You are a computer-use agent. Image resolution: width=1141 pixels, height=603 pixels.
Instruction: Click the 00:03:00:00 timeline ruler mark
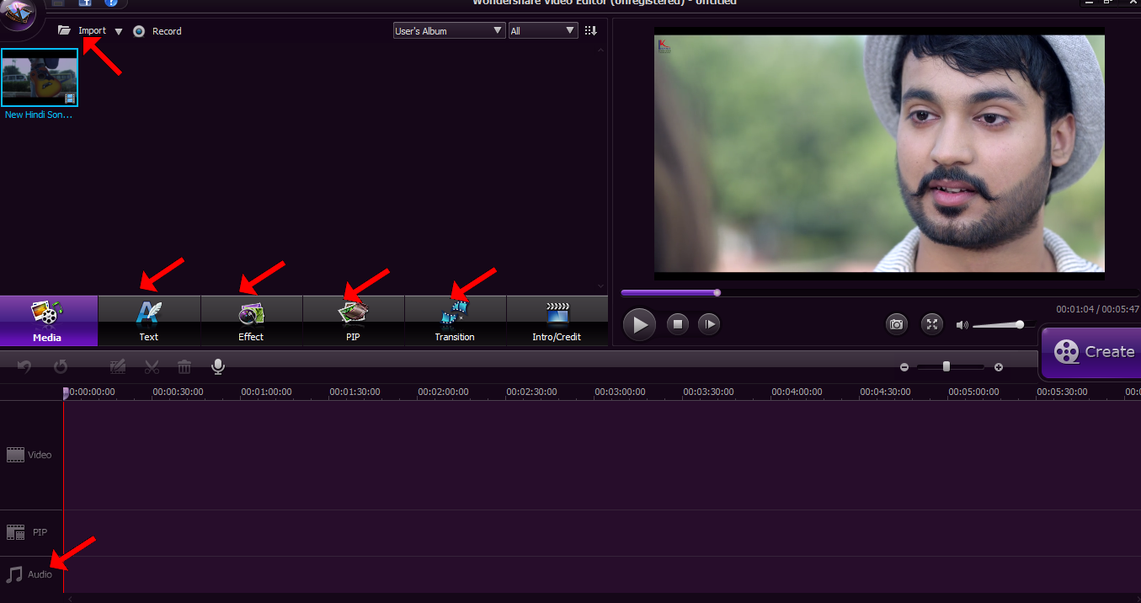(x=620, y=392)
